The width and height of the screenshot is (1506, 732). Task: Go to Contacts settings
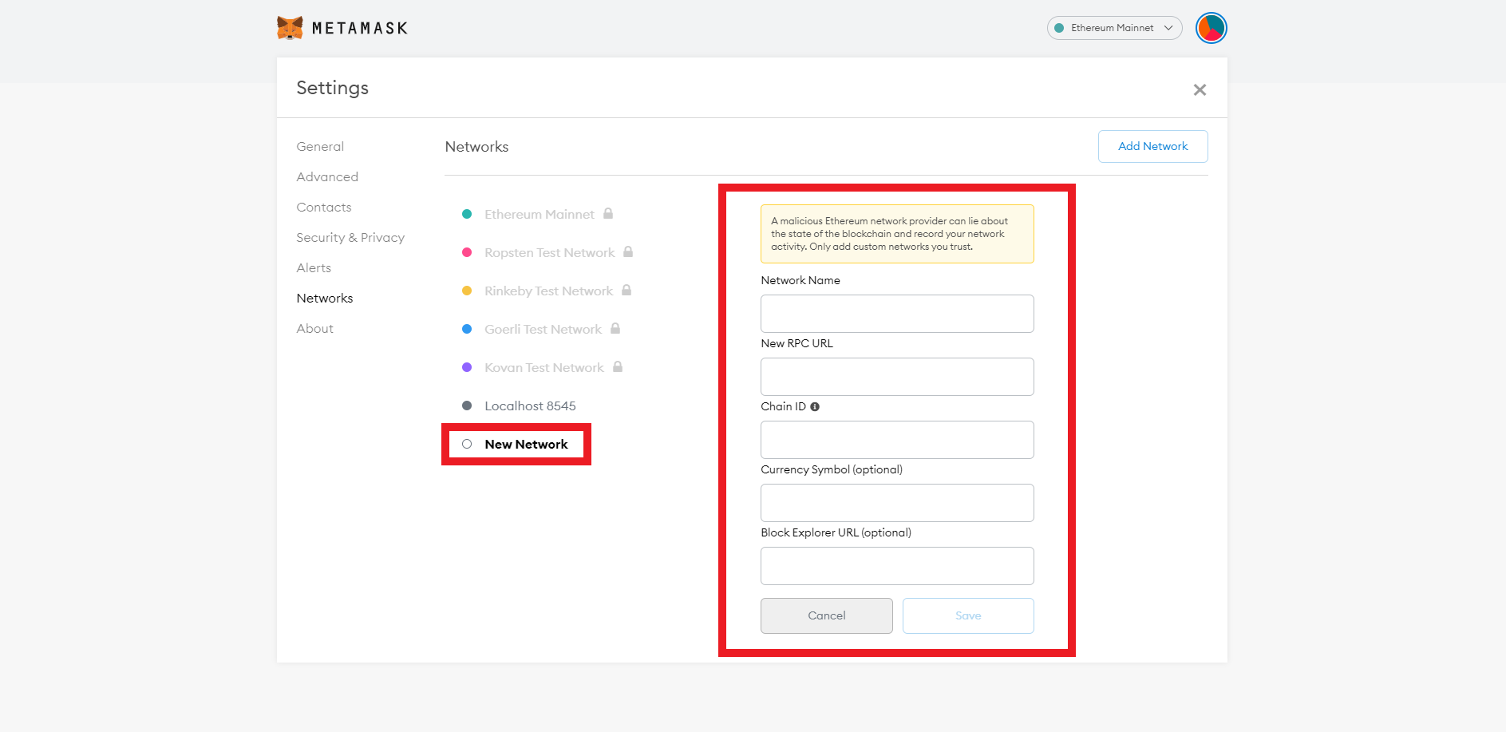324,207
